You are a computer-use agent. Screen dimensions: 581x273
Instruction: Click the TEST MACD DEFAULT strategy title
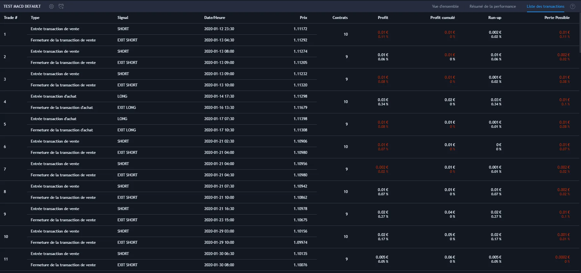[22, 6]
